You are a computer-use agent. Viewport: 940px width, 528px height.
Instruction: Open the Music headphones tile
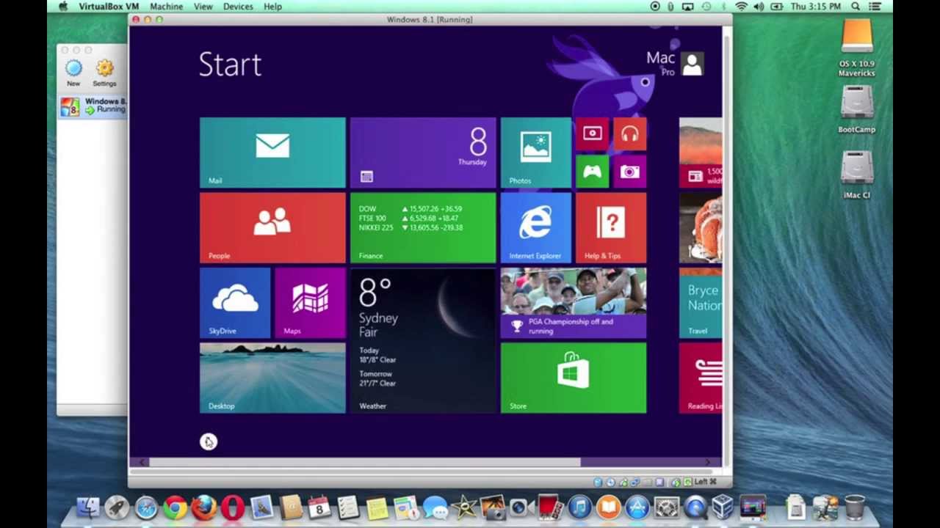pyautogui.click(x=630, y=133)
